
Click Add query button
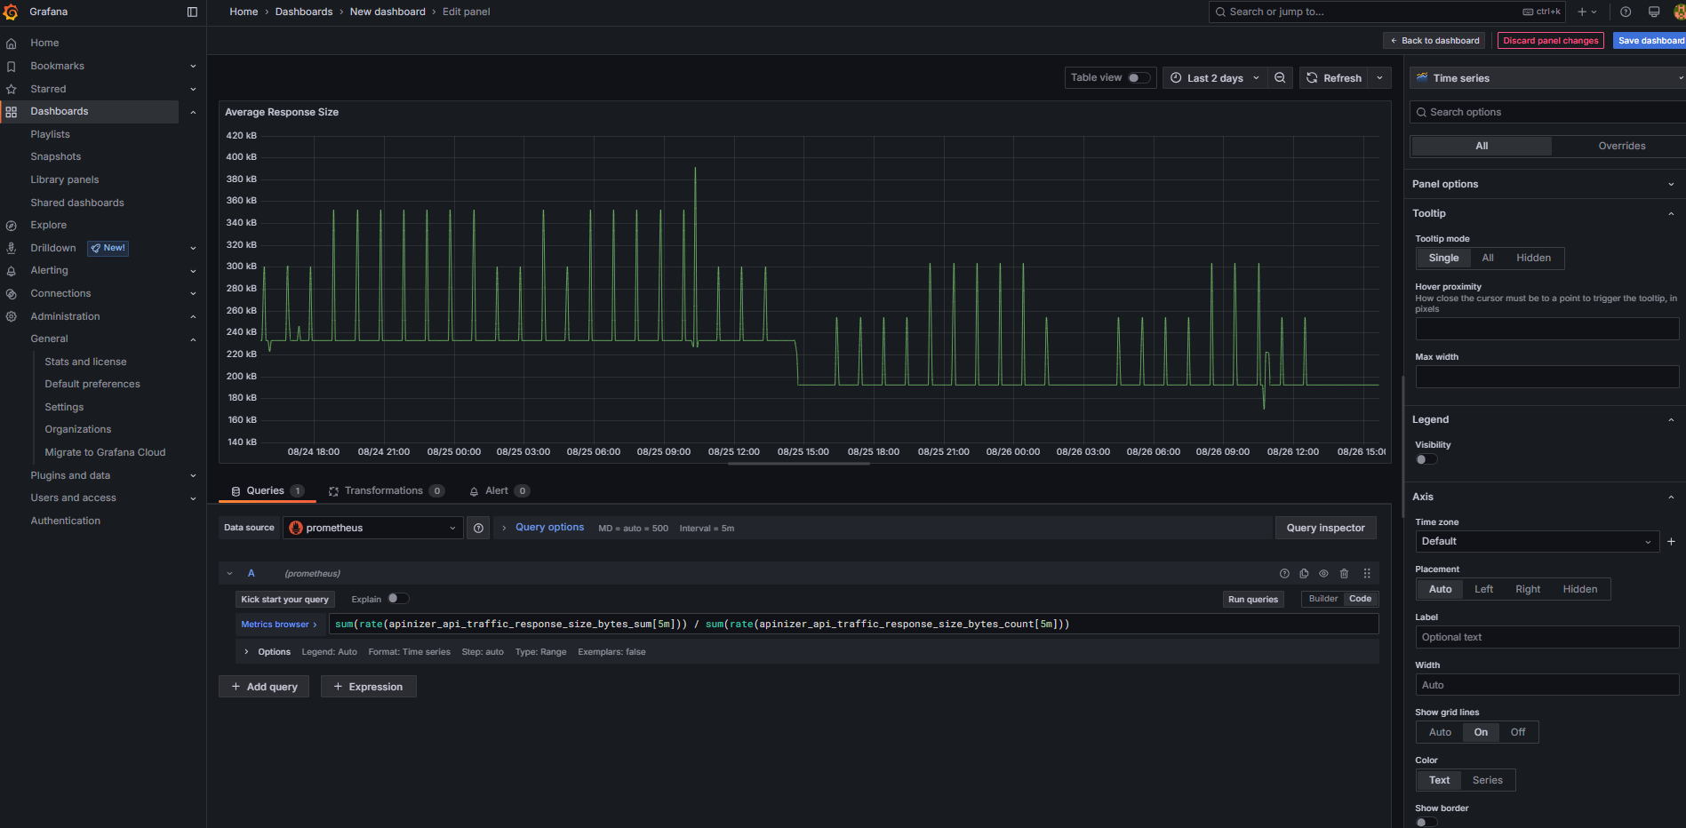point(264,687)
